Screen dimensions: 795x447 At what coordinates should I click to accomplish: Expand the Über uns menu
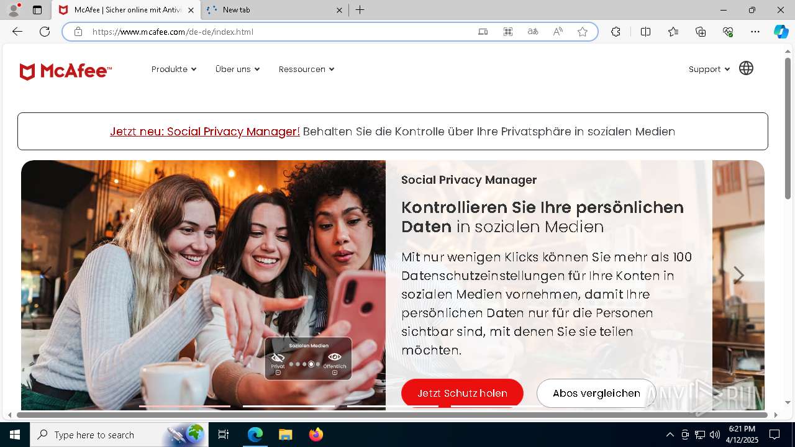(x=238, y=69)
